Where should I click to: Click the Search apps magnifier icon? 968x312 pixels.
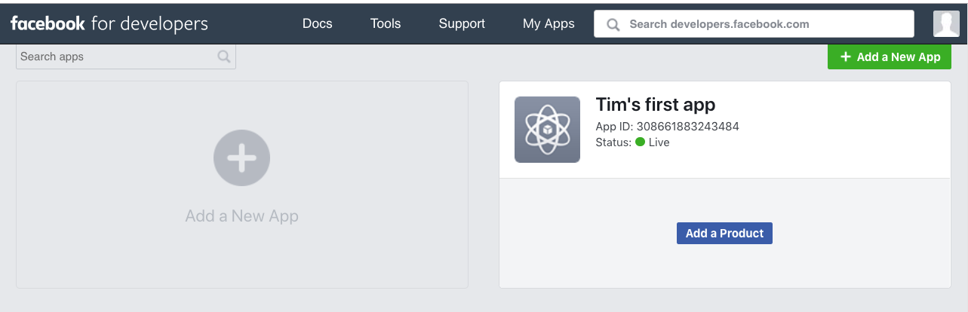click(x=223, y=57)
